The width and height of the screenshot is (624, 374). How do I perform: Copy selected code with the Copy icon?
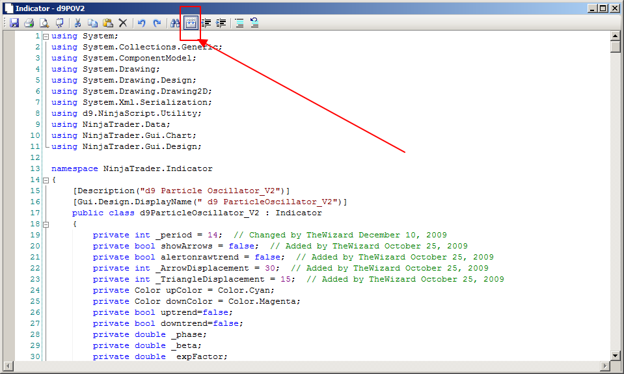[93, 23]
